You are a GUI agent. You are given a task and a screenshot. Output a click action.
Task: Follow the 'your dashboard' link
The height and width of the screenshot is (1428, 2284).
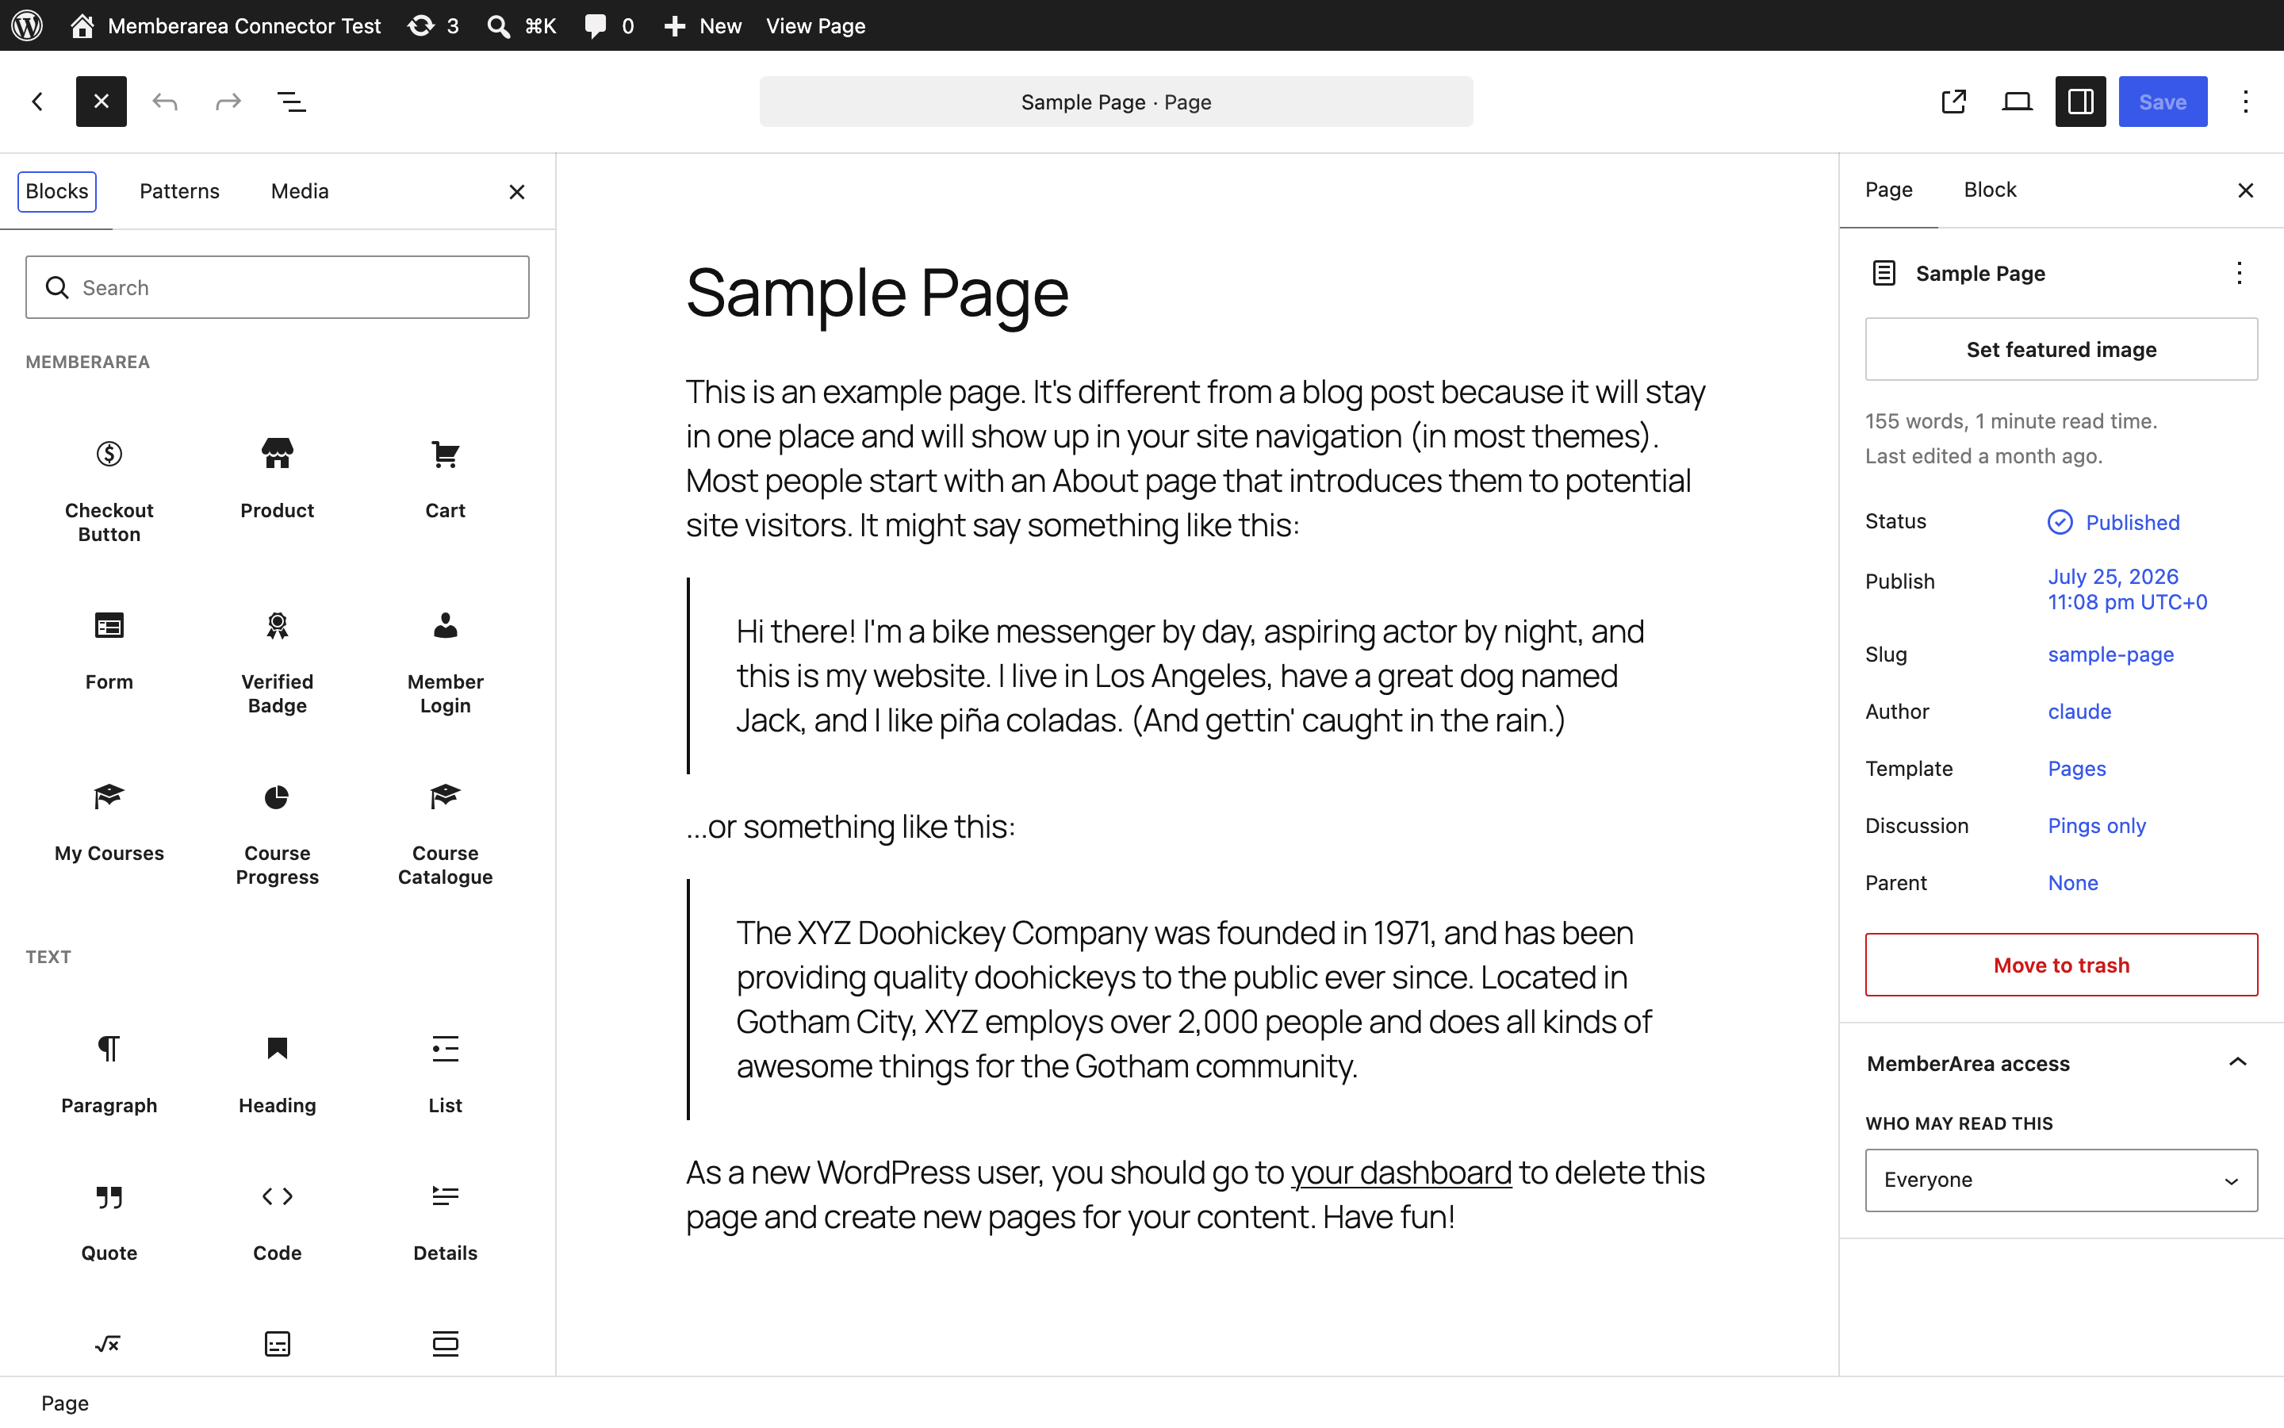(x=1401, y=1172)
